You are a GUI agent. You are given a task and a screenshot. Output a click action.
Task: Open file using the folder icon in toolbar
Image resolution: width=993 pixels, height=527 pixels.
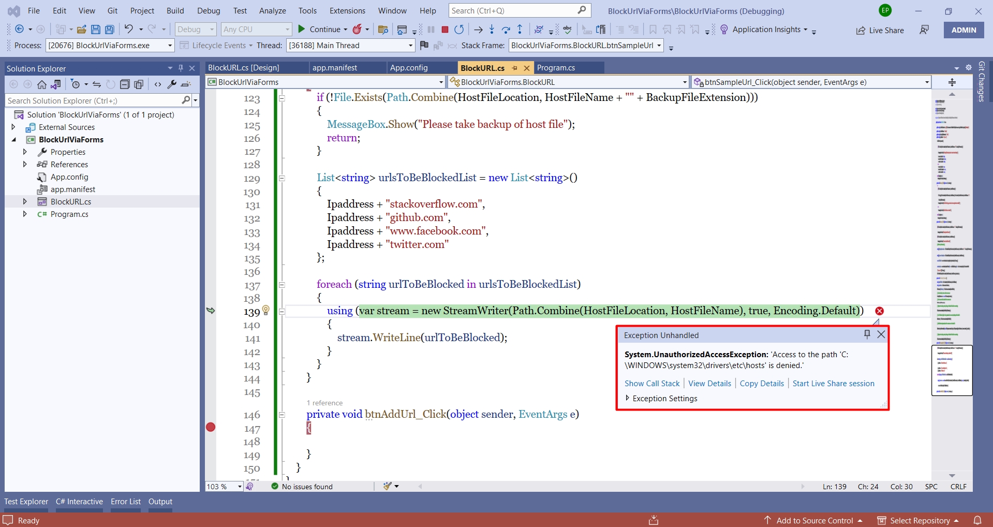[81, 30]
